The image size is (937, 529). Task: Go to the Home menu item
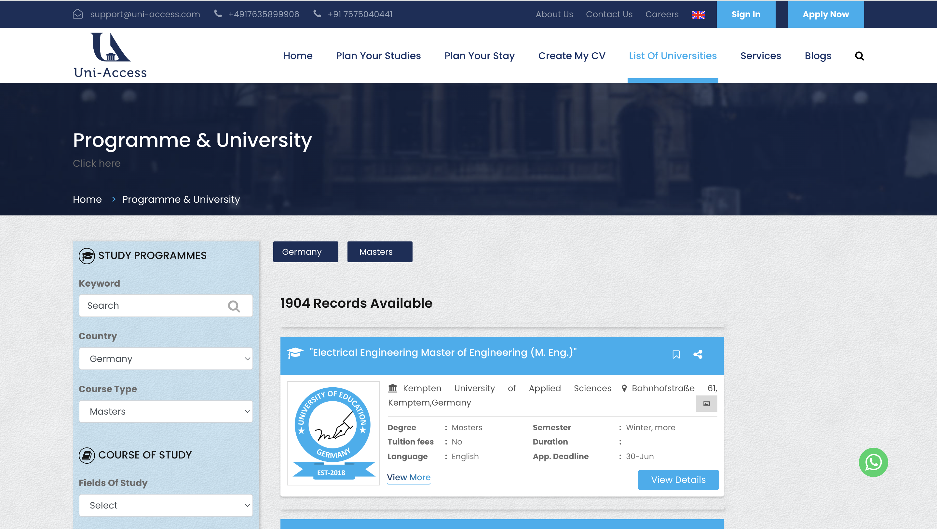[298, 56]
